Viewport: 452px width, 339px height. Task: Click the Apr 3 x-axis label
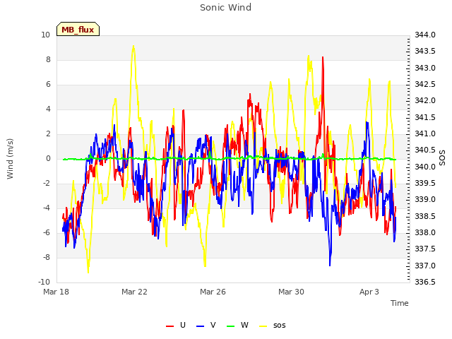369,292
